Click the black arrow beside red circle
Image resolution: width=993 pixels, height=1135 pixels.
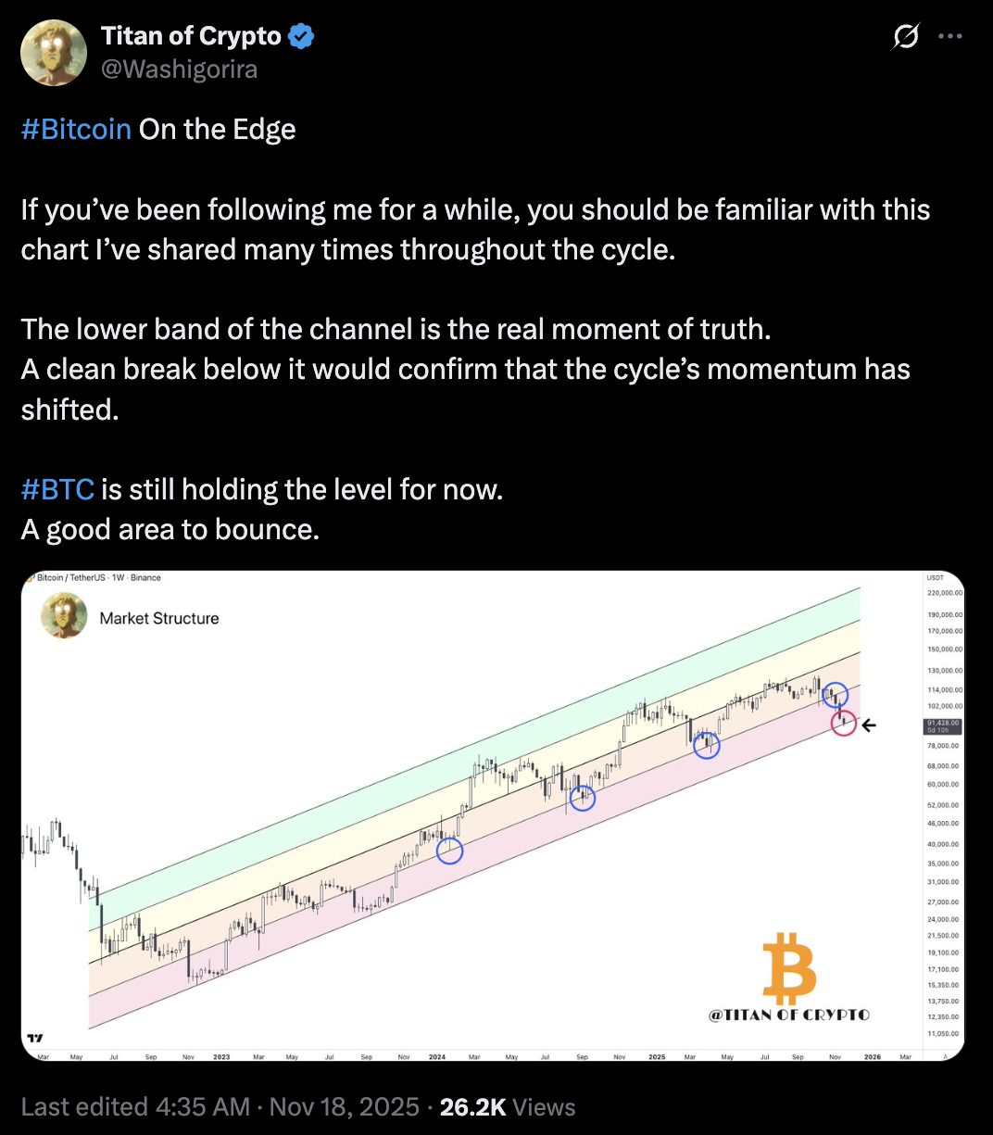[868, 725]
